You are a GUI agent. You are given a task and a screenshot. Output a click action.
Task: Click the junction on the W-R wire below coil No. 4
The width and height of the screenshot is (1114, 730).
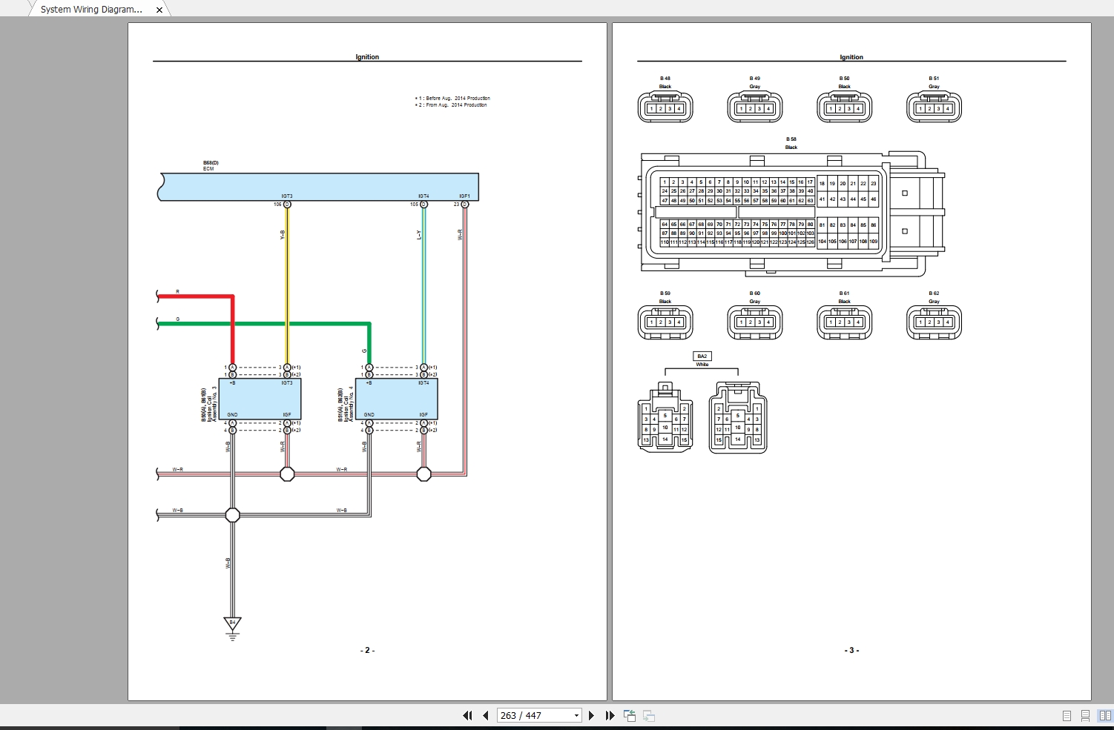pyautogui.click(x=424, y=474)
